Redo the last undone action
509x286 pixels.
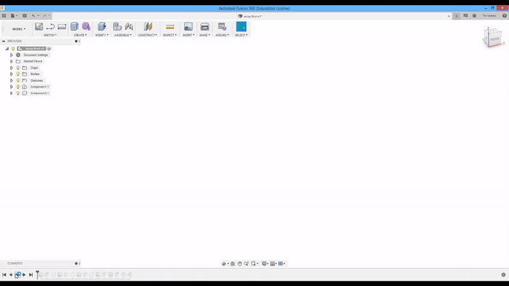point(45,15)
